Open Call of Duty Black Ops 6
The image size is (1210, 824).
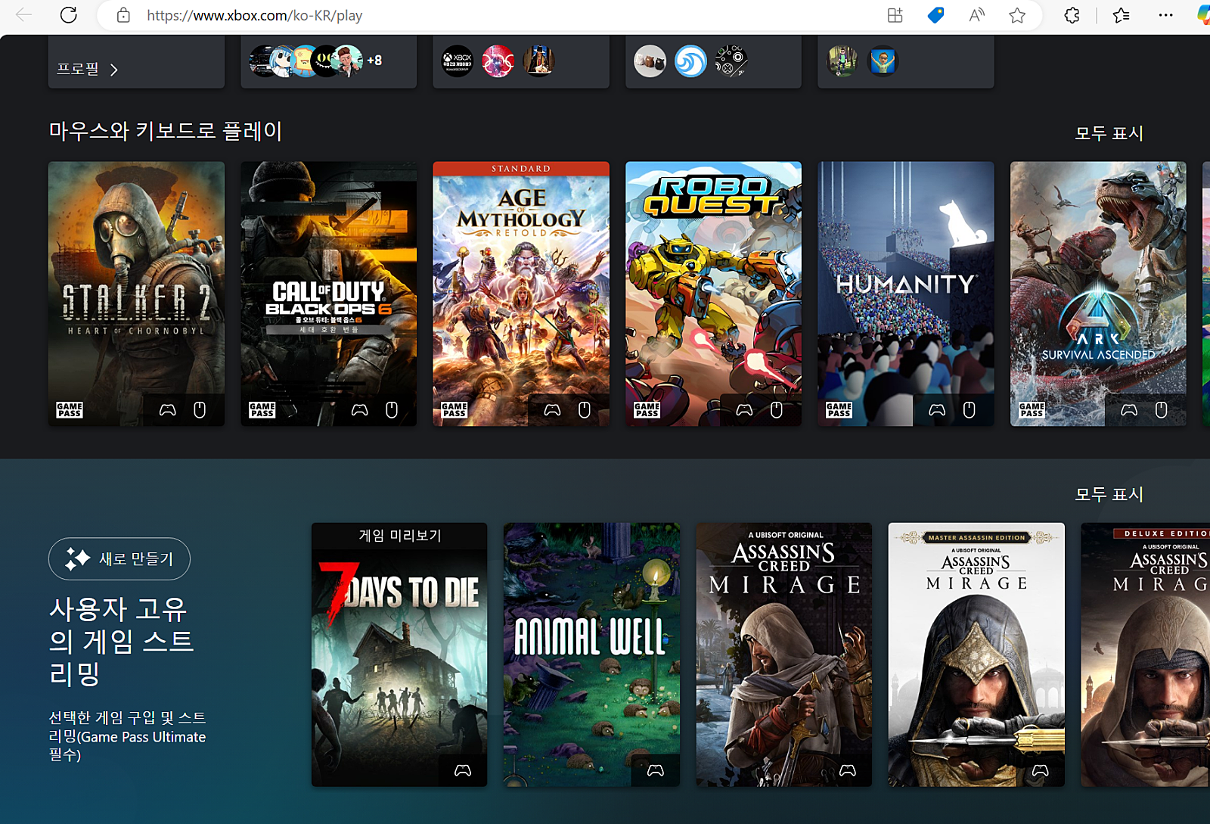tap(328, 294)
